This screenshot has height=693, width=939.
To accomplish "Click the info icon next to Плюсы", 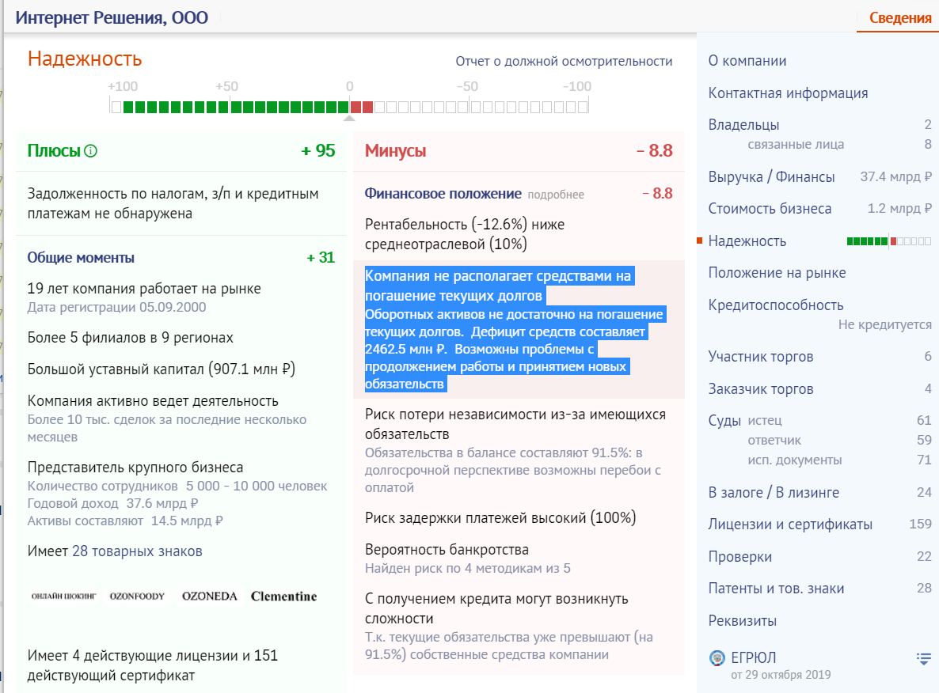I will tap(90, 151).
